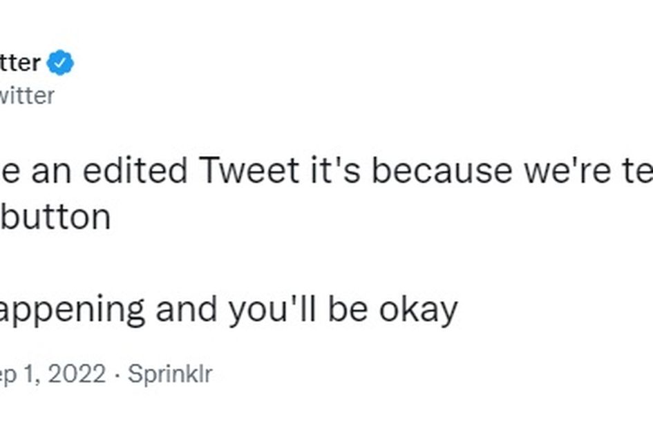Click the word "appening" in the last line
Viewport: 653px width, 435px height.
[x=72, y=311]
